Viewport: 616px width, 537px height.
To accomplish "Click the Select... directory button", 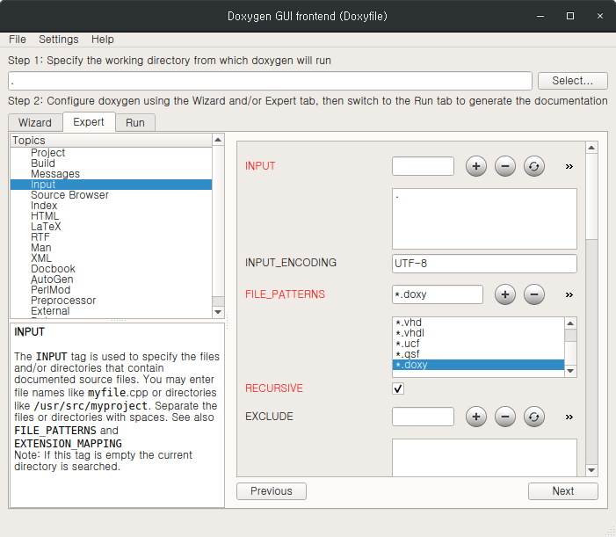I will pyautogui.click(x=572, y=81).
